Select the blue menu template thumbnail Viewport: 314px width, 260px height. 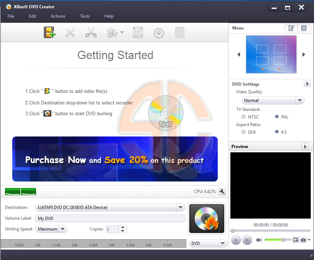pos(271,54)
